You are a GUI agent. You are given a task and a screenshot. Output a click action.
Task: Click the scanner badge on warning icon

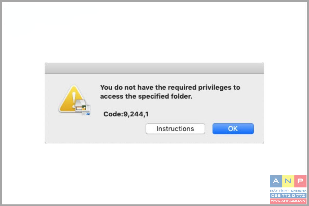(x=82, y=107)
